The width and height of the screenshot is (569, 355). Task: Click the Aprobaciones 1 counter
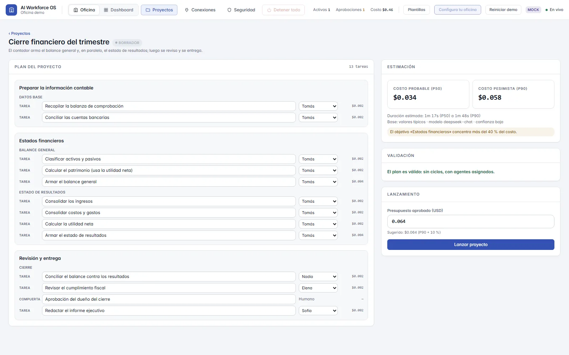[350, 10]
